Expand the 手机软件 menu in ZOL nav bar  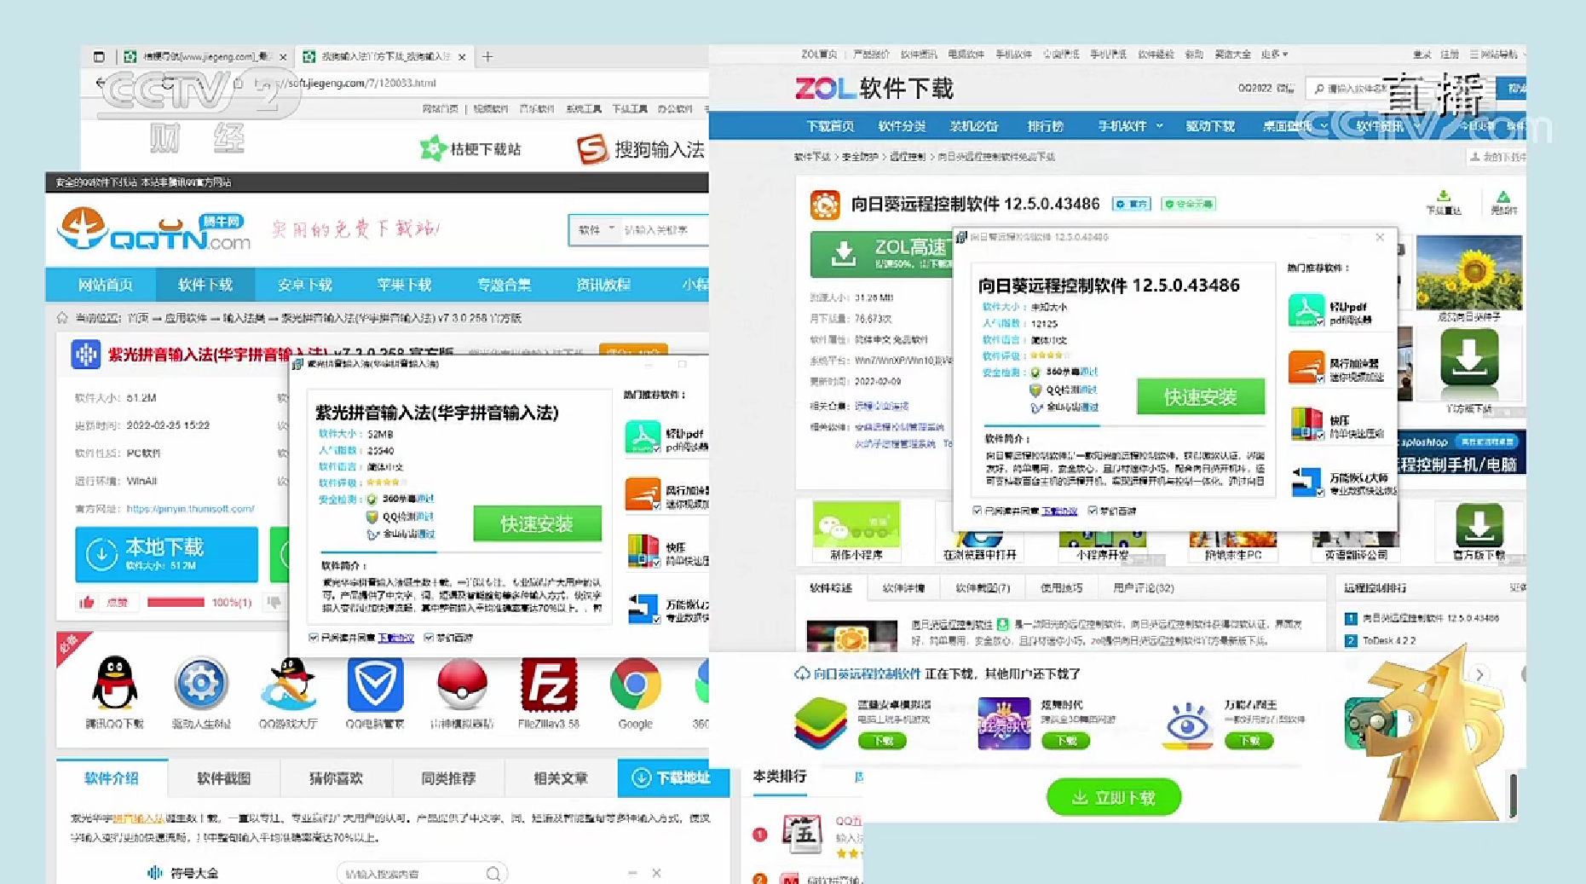[x=1129, y=126]
